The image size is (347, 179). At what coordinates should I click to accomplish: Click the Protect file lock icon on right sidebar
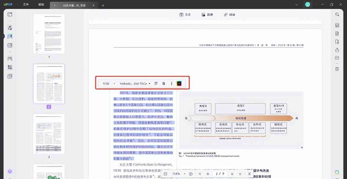(x=337, y=42)
